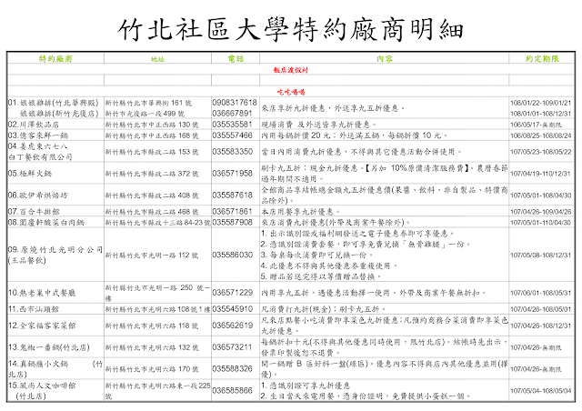Screen dimensions: 582x411
Task: Click vendor name 12.全家福客家菜館
Action: tap(42, 326)
